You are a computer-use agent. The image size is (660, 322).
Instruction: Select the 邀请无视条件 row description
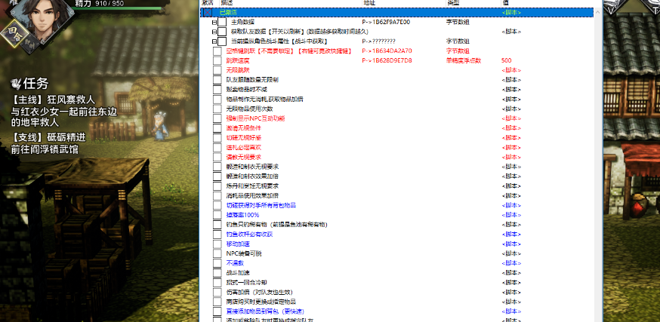coord(243,129)
